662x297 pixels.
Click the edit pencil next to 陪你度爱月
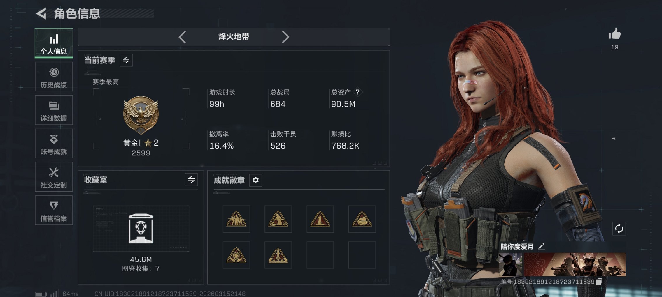click(x=541, y=247)
